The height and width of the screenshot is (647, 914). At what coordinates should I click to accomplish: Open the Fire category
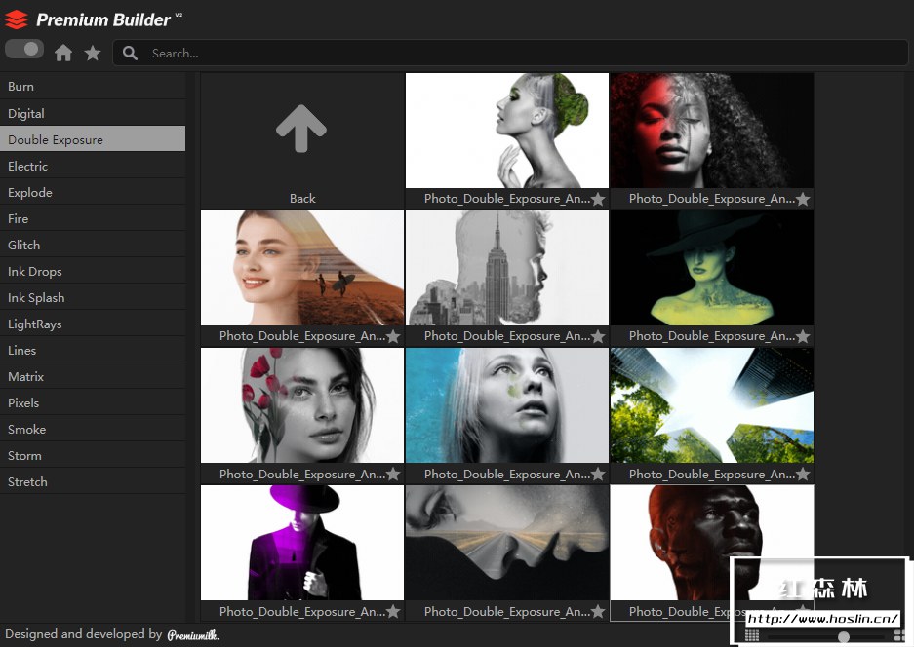93,219
